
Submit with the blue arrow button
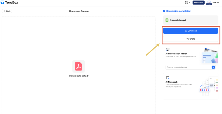point(213,67)
